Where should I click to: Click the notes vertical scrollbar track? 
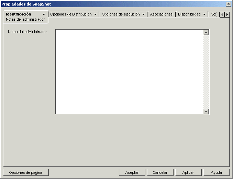coord(206,72)
